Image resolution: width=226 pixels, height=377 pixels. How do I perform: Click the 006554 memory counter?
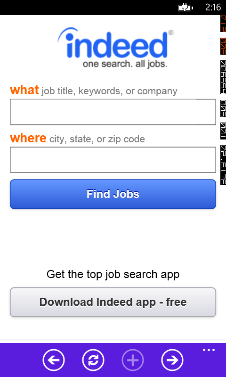(223, 77)
